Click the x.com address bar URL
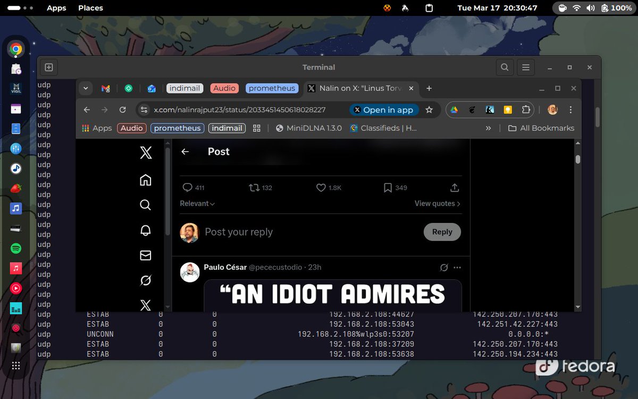 [240, 110]
